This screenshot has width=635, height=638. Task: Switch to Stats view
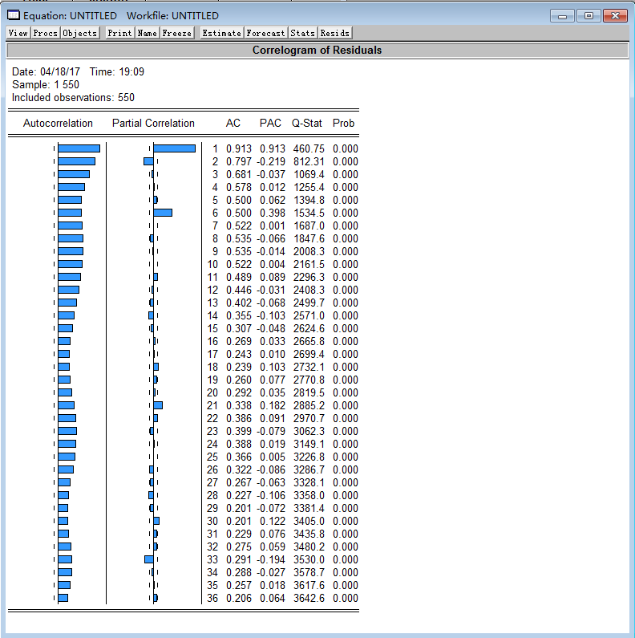pyautogui.click(x=302, y=33)
